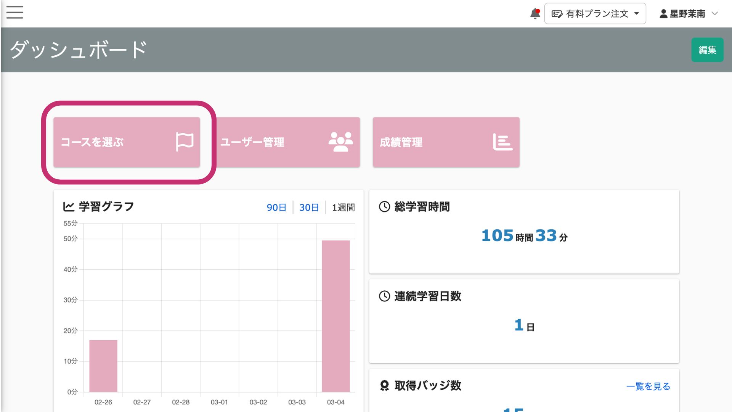The image size is (732, 412).
Task: Click the ユーザー管理 tile
Action: [x=288, y=142]
